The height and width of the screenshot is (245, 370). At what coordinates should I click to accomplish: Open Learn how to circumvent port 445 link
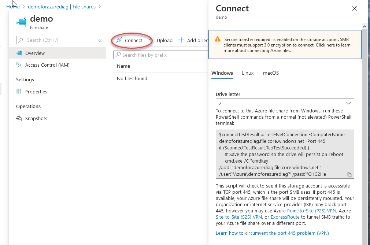272,233
